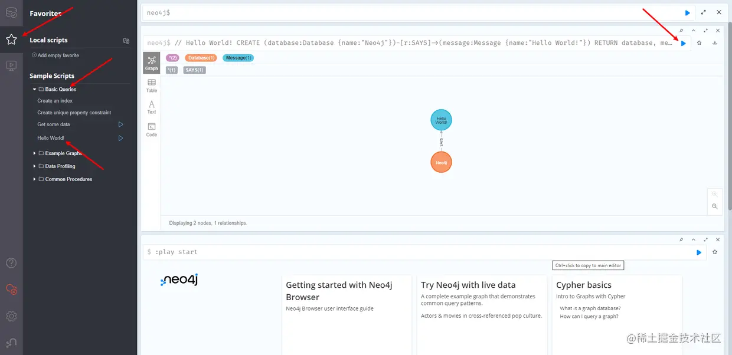Collapse the Hello World result frame
The width and height of the screenshot is (732, 355).
[693, 31]
